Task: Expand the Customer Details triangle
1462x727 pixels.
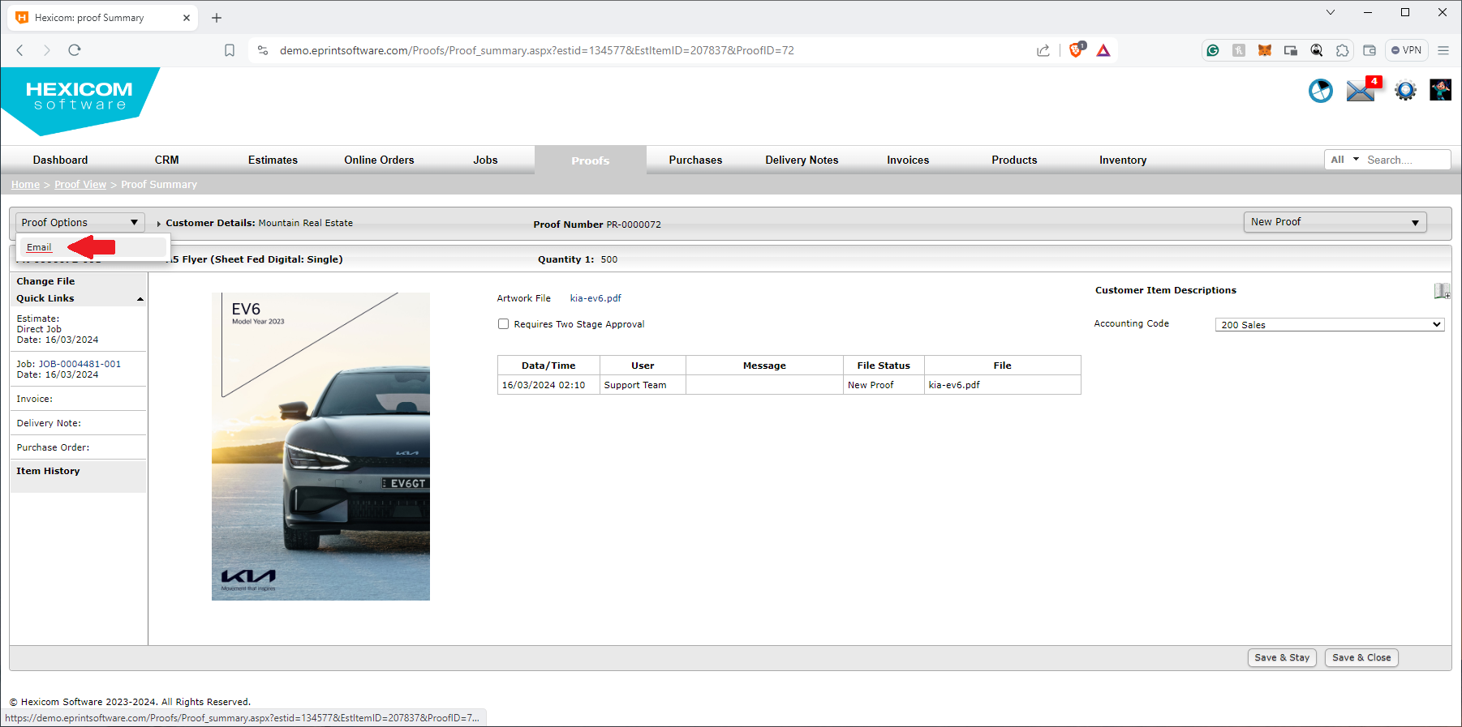Action: point(158,224)
